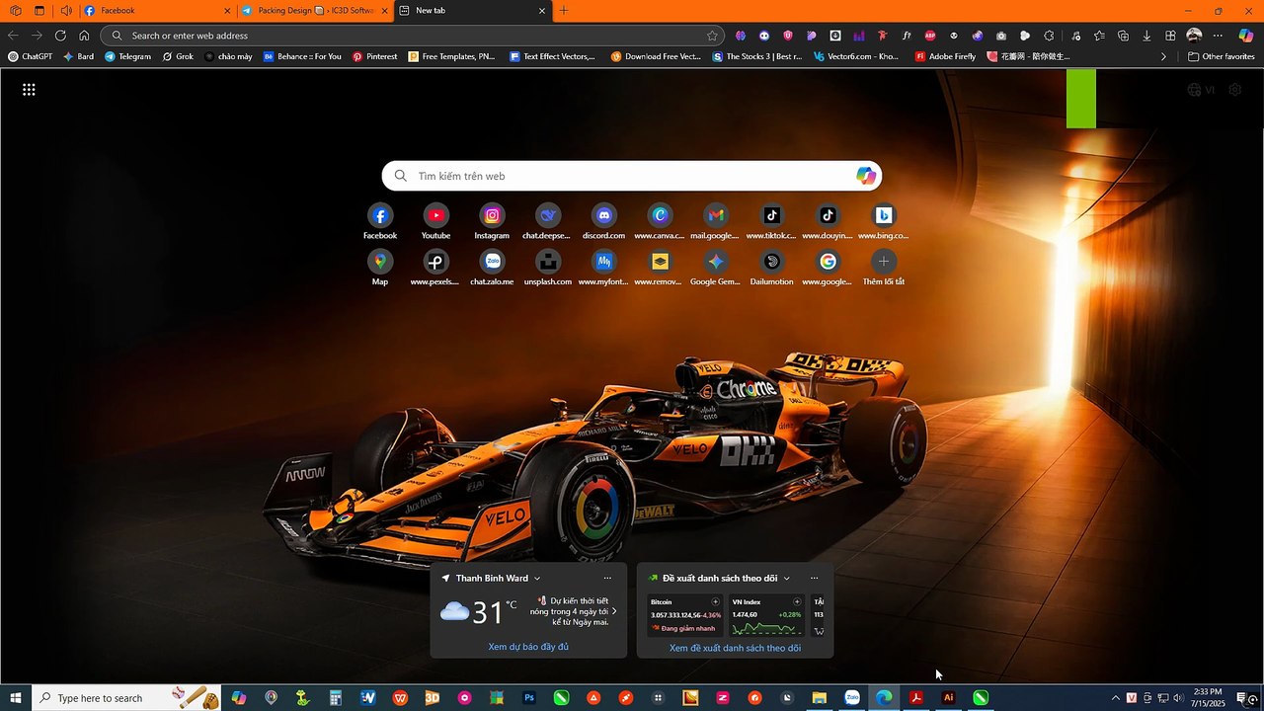Expand the Đề xuất danh sách theo dõi dropdown
Viewport: 1264px width, 711px height.
coord(787,579)
